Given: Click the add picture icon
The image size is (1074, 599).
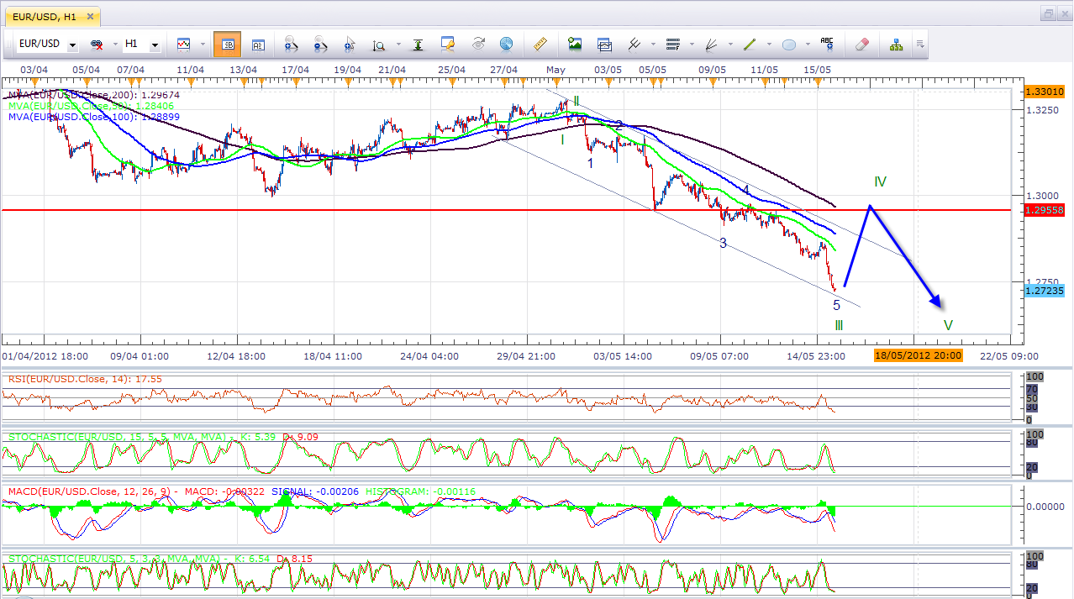Looking at the screenshot, I should pyautogui.click(x=575, y=44).
